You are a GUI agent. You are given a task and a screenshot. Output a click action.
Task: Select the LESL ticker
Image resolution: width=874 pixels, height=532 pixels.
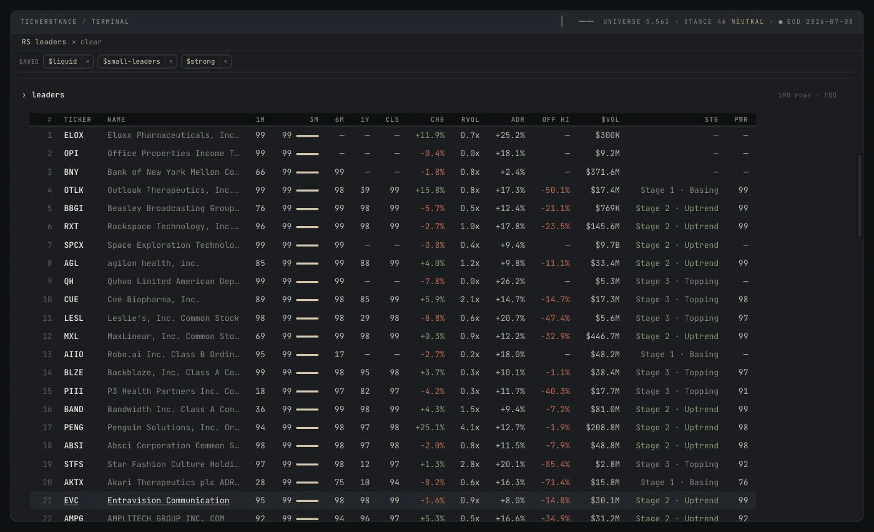tap(74, 318)
